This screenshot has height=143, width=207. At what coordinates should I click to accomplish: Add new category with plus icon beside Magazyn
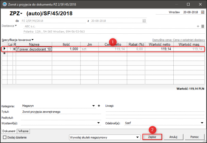tap(99, 106)
